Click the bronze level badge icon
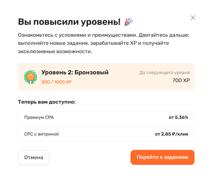 (30, 77)
